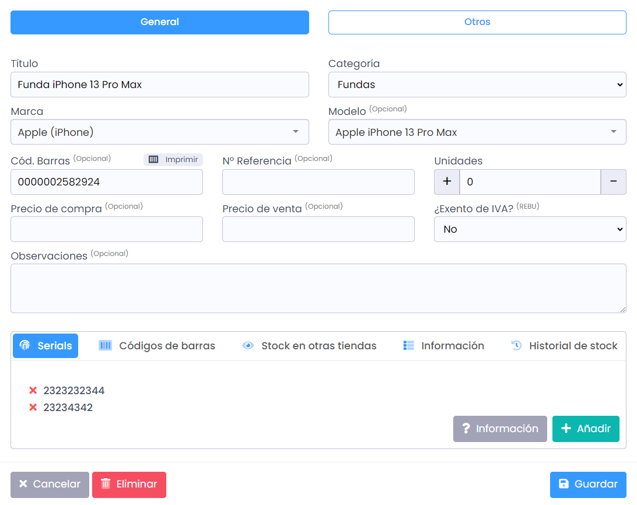Show Stock en otras tiendas tab

tap(309, 346)
